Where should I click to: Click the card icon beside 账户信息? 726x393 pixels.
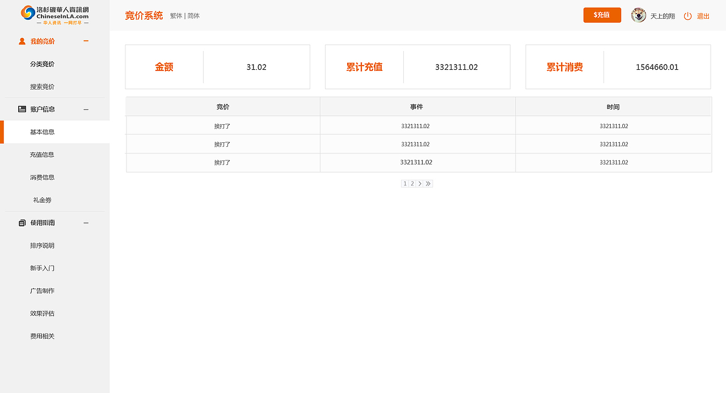22,109
